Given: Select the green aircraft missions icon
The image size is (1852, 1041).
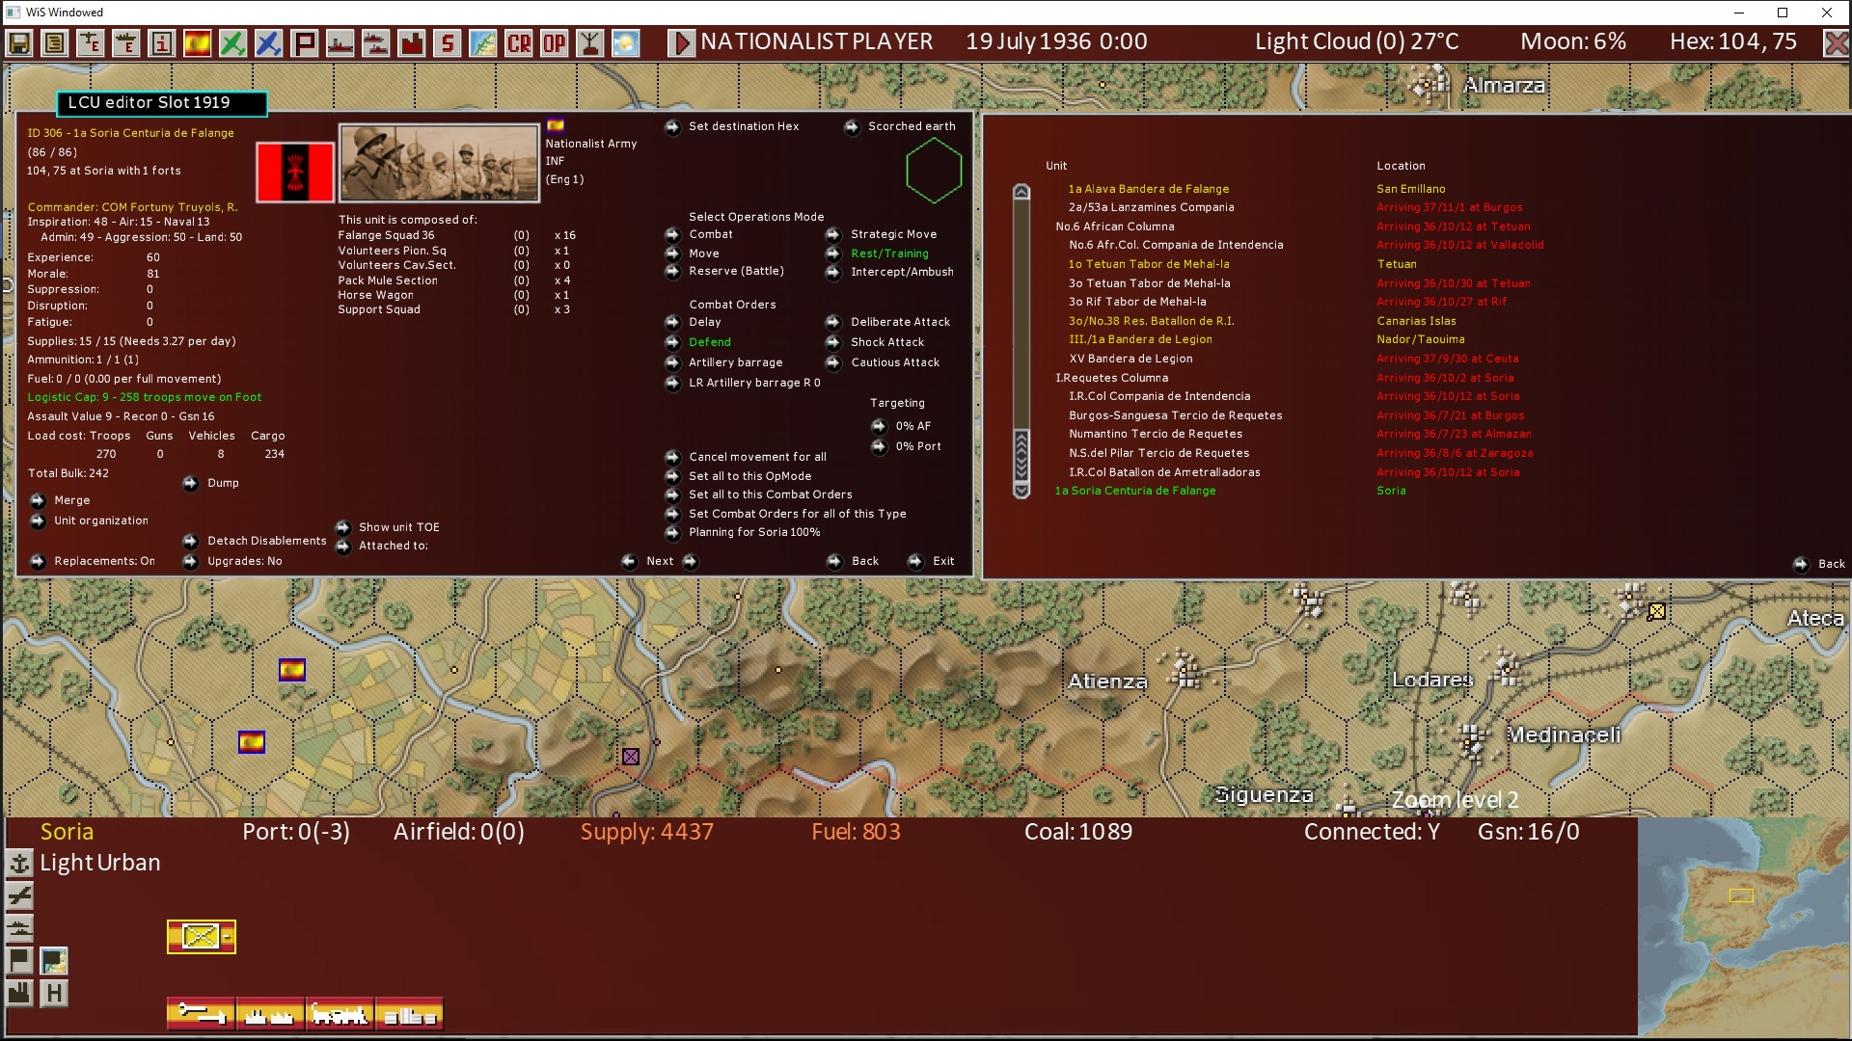Looking at the screenshot, I should (x=231, y=43).
